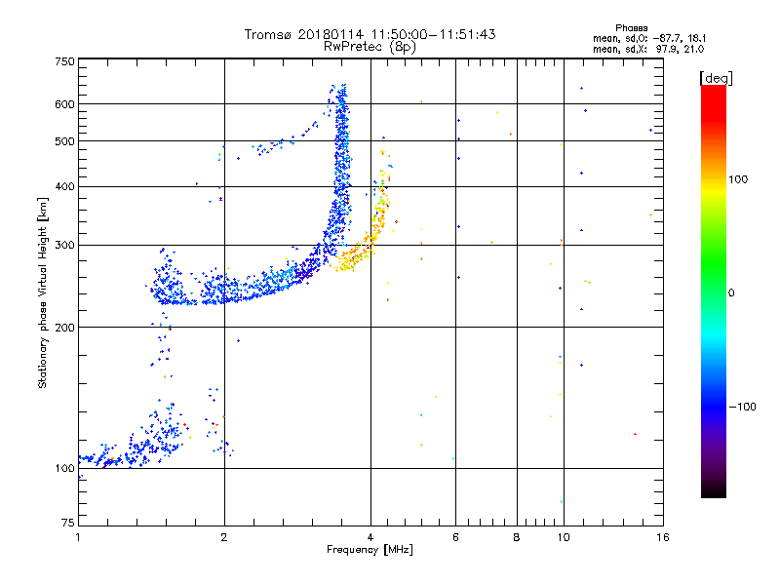Click the 'RwPretec (8p)' subtitle
The image size is (780, 585).
(x=370, y=47)
